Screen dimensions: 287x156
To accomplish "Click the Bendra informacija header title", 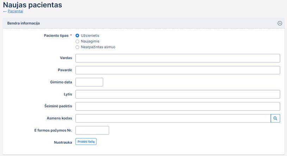I will coord(23,23).
